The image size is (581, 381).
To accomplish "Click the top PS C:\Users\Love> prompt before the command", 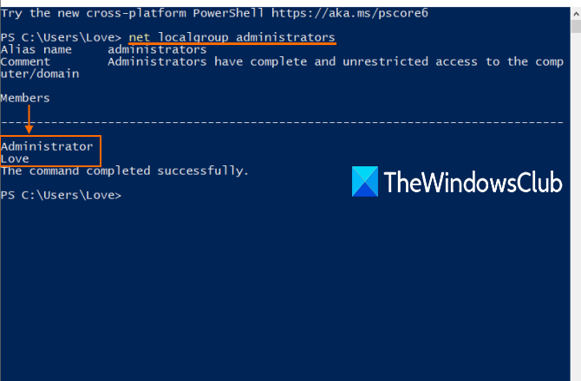I will pyautogui.click(x=61, y=38).
